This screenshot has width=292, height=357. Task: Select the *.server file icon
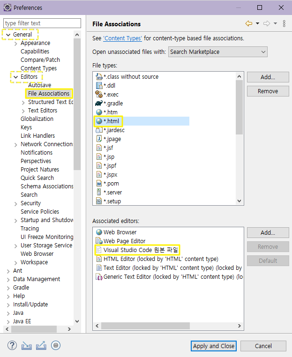point(99,192)
